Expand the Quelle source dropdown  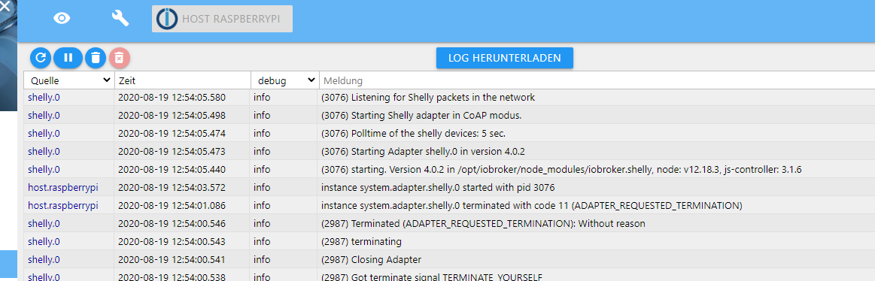70,81
